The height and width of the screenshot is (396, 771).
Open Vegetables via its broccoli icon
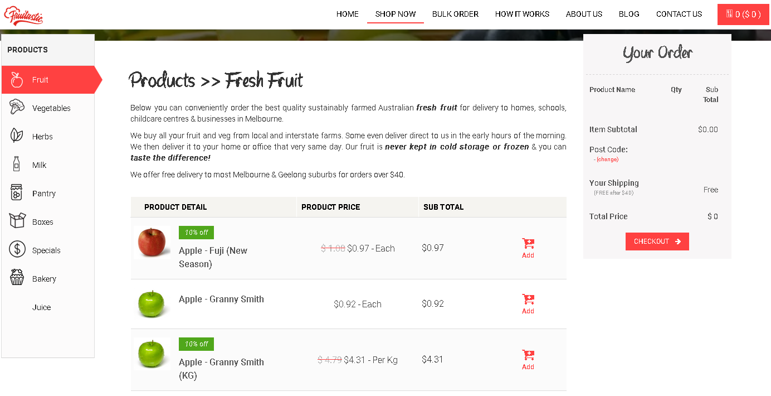coord(17,107)
